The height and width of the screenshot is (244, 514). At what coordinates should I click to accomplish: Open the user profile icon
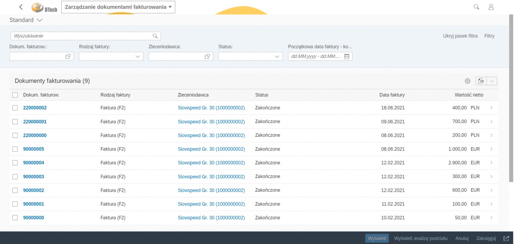click(491, 7)
